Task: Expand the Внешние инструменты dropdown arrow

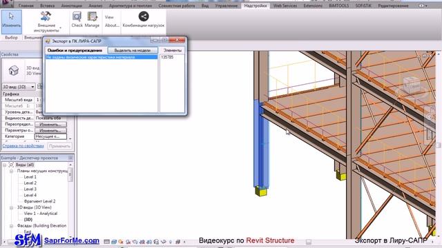Action: point(60,28)
